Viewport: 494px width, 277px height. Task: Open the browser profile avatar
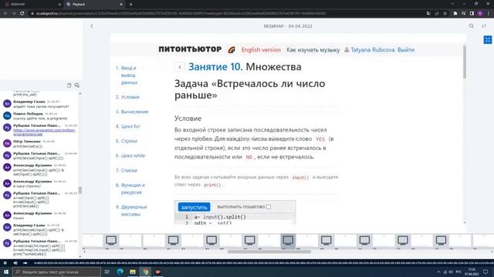[480, 14]
